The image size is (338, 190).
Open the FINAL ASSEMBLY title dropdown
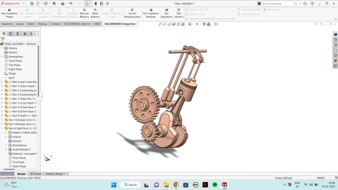click(184, 3)
